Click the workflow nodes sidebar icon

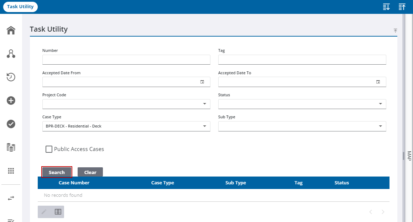(11, 54)
